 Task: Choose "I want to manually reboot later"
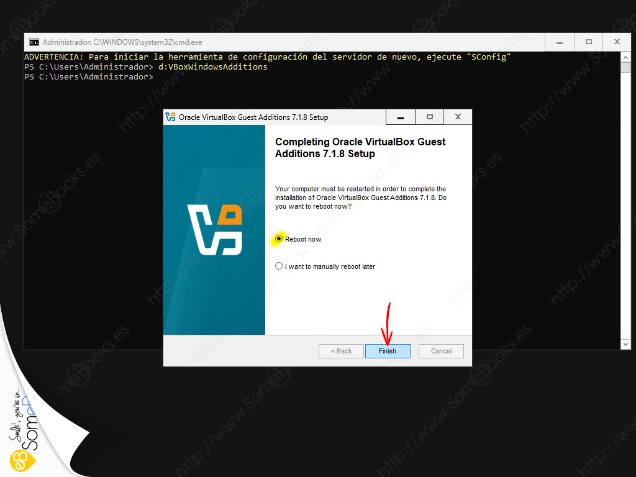pos(279,266)
